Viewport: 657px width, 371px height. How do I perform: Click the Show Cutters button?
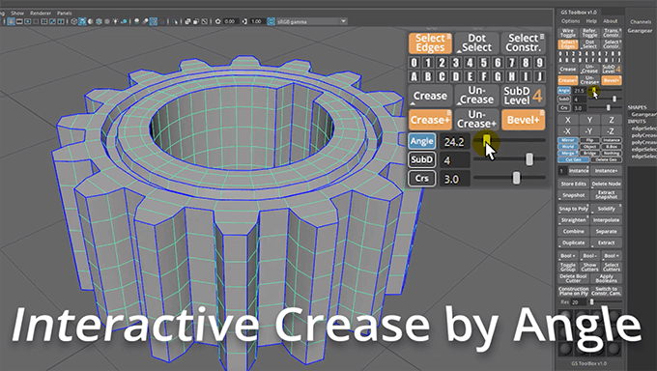point(589,267)
